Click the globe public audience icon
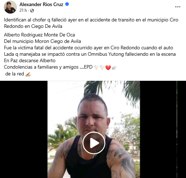186x178 pixels. pos(32,11)
